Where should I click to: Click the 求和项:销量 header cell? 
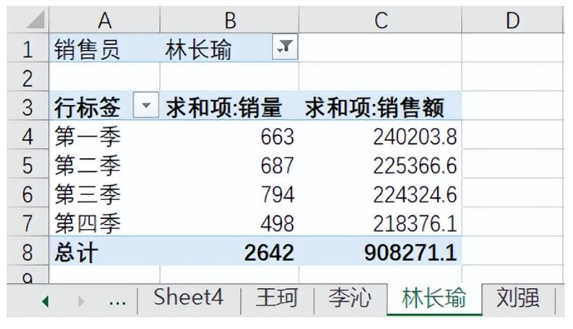pyautogui.click(x=229, y=106)
